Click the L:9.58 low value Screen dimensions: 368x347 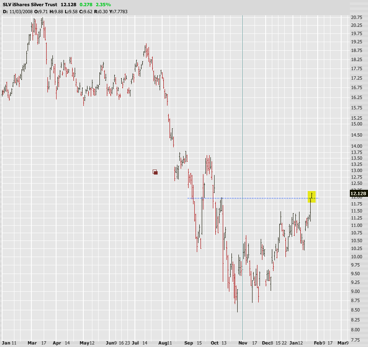click(71, 12)
